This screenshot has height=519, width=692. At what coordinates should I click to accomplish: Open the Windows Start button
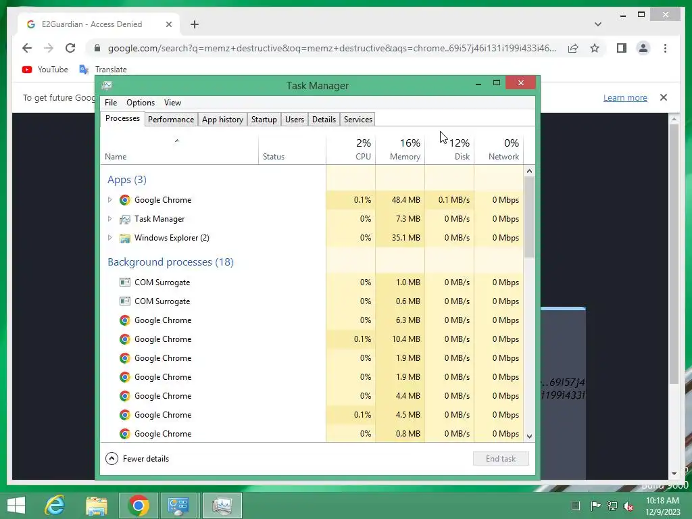pos(16,505)
